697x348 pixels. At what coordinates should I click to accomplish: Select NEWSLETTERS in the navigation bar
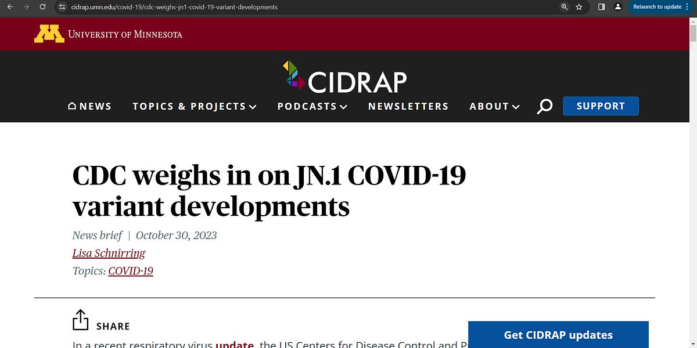point(408,106)
